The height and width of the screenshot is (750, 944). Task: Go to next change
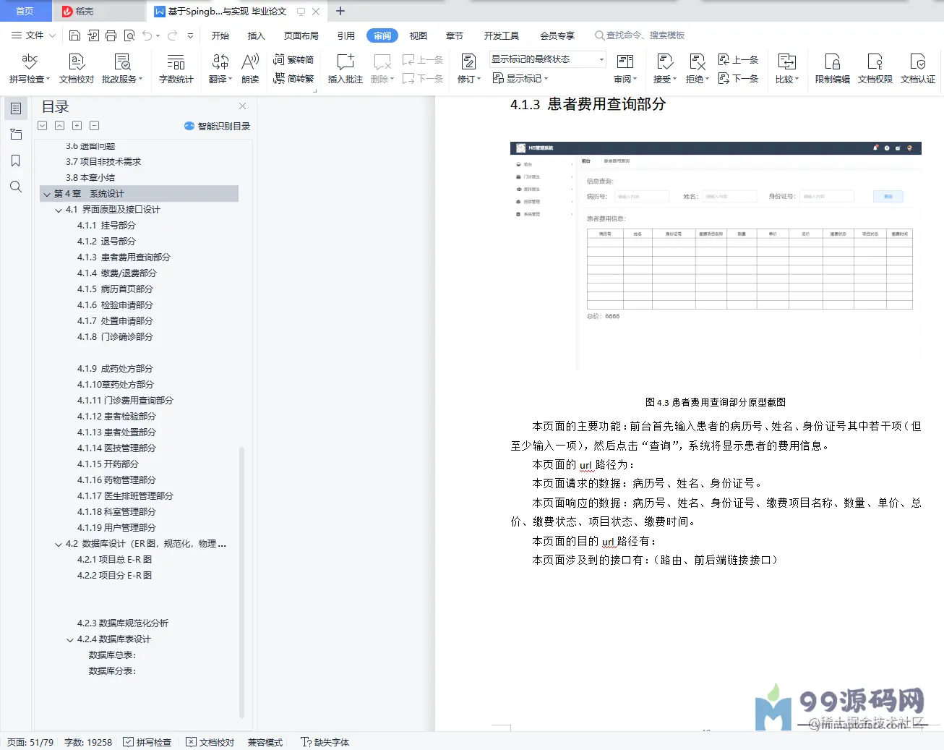[x=738, y=78]
